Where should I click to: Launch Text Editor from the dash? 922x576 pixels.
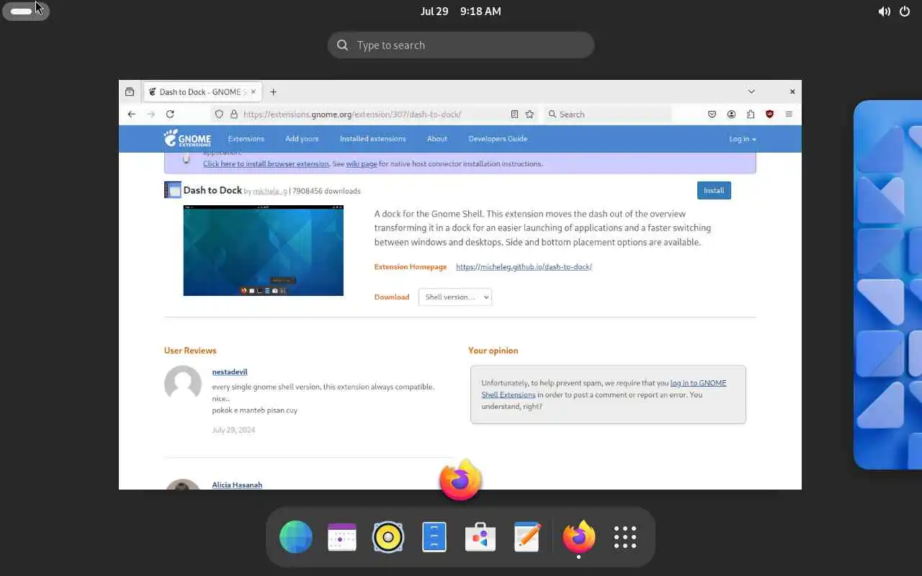pyautogui.click(x=527, y=537)
